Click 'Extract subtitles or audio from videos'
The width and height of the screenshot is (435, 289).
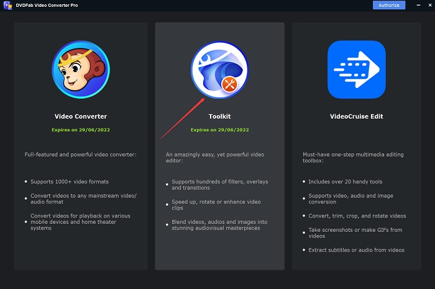(x=356, y=250)
